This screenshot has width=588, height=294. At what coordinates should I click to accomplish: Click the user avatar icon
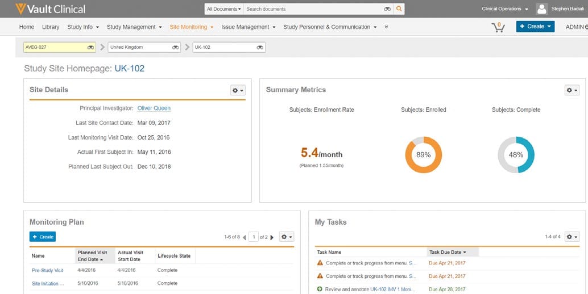pyautogui.click(x=541, y=9)
